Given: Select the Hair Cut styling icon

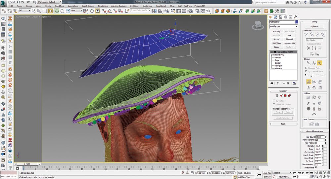Looking at the screenshot, I should [314, 63].
